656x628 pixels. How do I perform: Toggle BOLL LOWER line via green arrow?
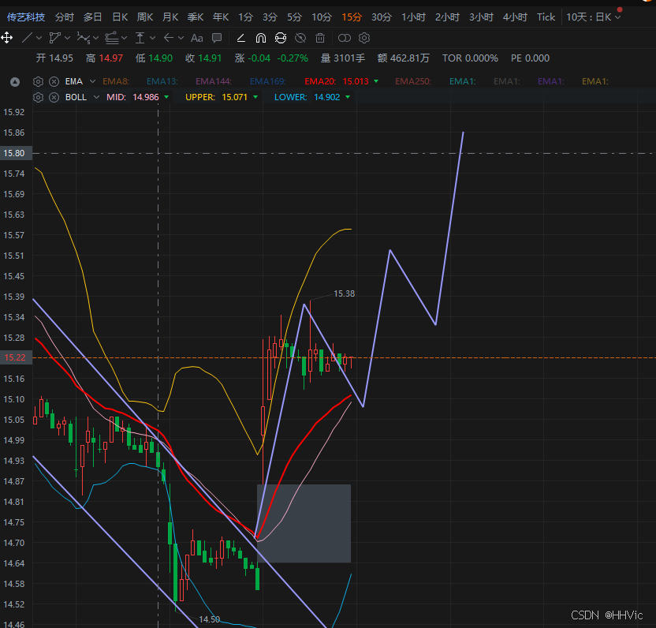coord(348,97)
